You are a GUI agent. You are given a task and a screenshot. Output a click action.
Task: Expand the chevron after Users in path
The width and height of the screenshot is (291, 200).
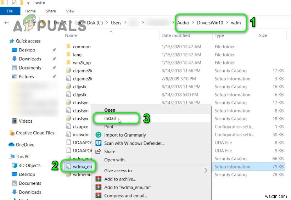point(125,23)
